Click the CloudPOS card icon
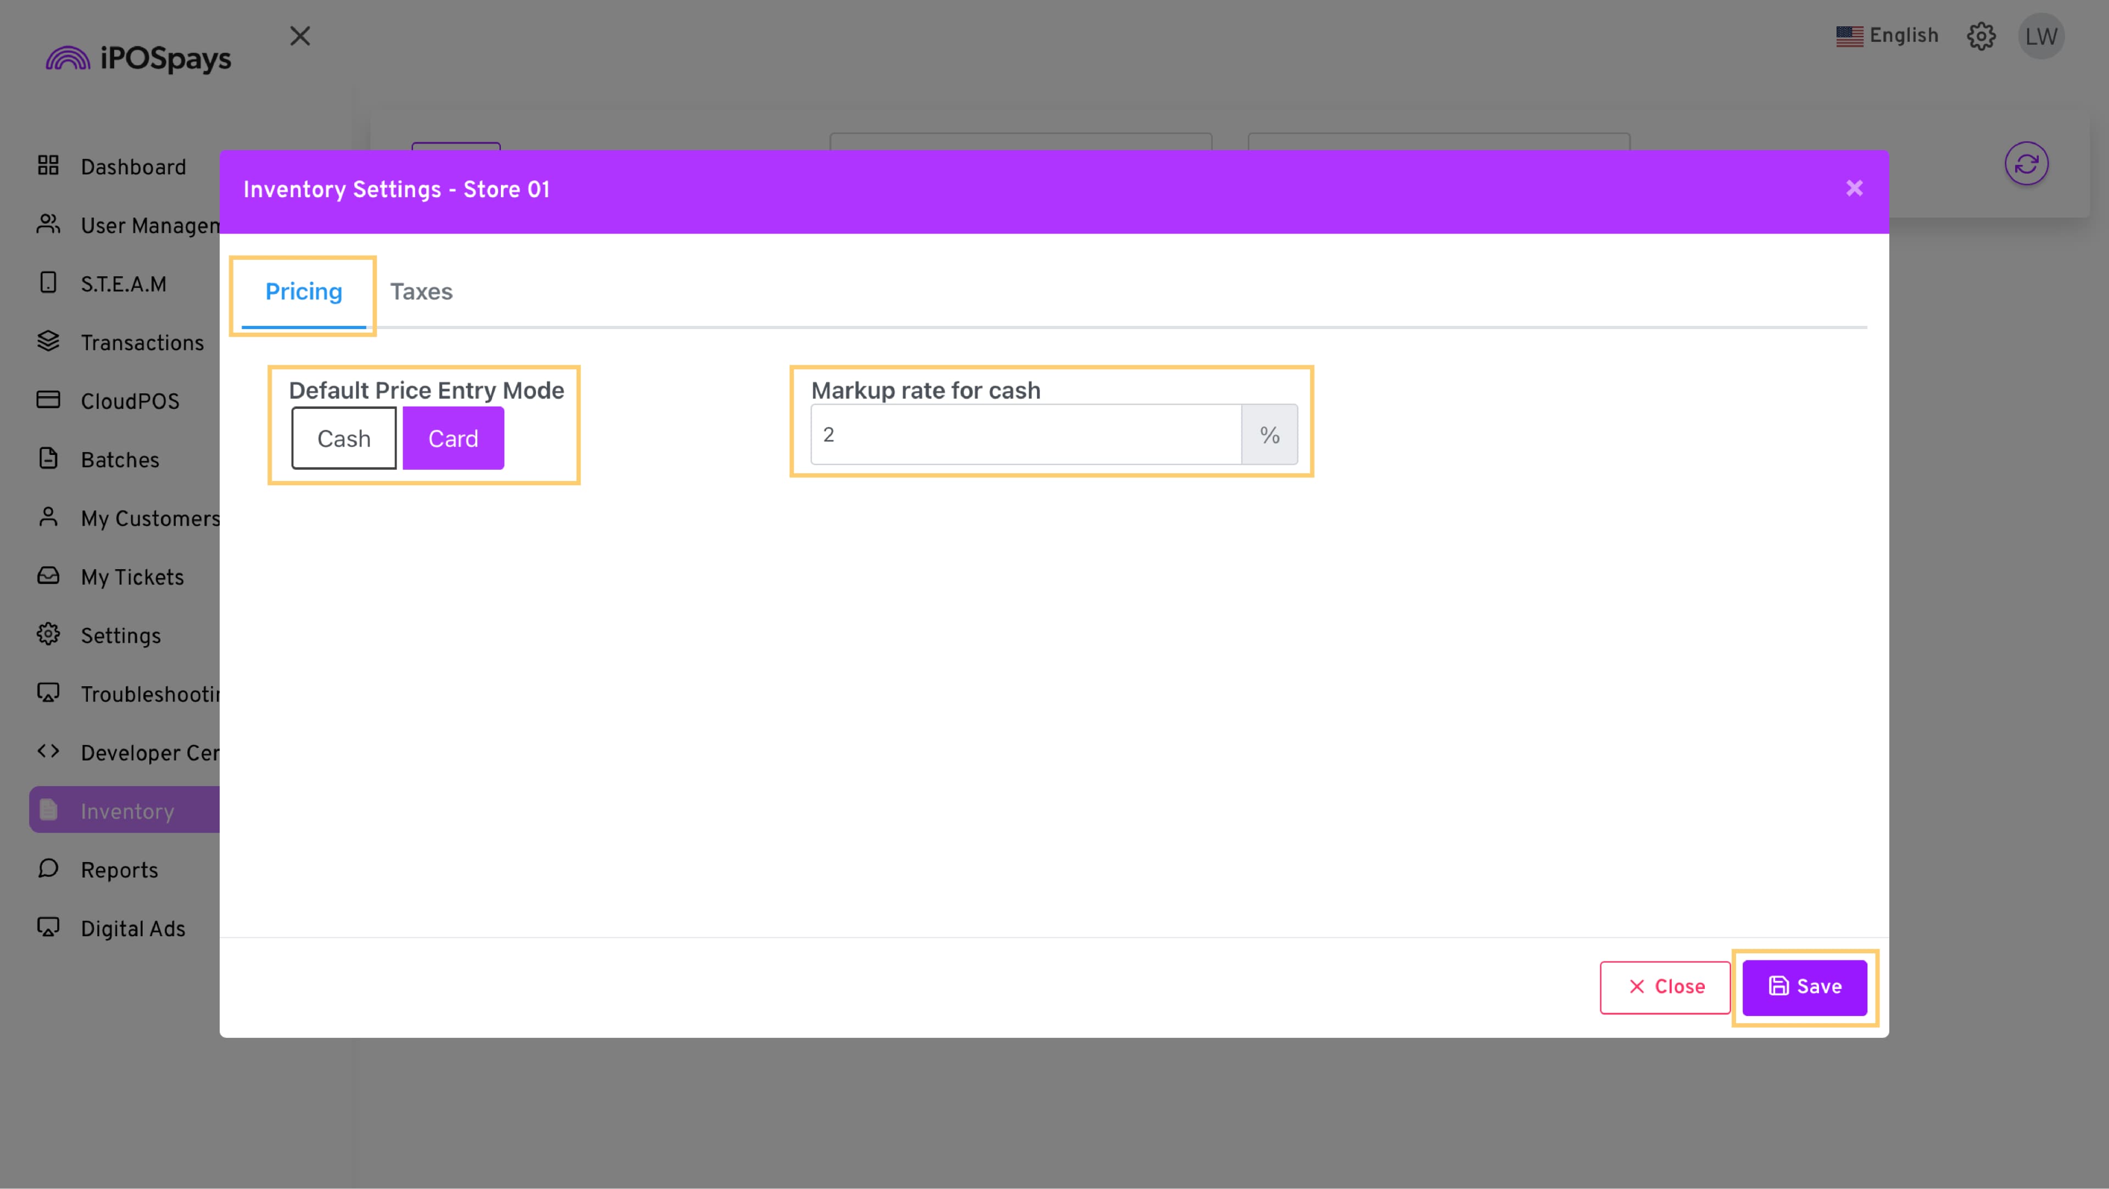This screenshot has width=2109, height=1189. (x=48, y=401)
